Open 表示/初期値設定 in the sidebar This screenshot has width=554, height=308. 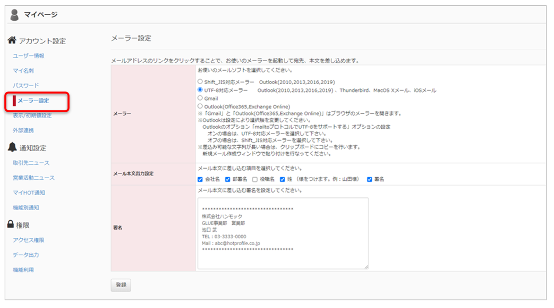point(32,115)
